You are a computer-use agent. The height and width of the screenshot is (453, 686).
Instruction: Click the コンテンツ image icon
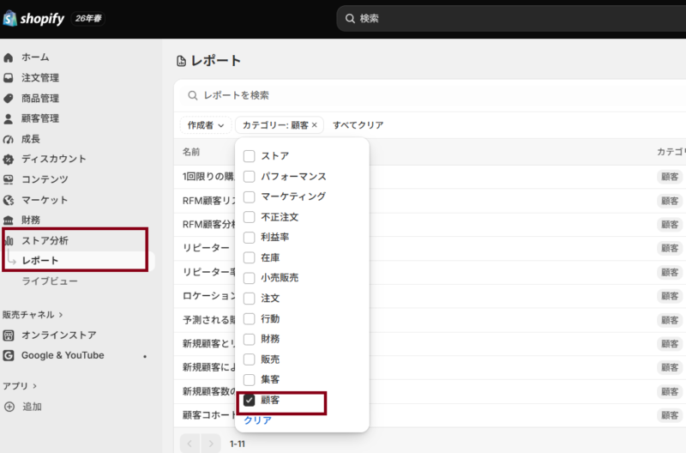click(9, 179)
